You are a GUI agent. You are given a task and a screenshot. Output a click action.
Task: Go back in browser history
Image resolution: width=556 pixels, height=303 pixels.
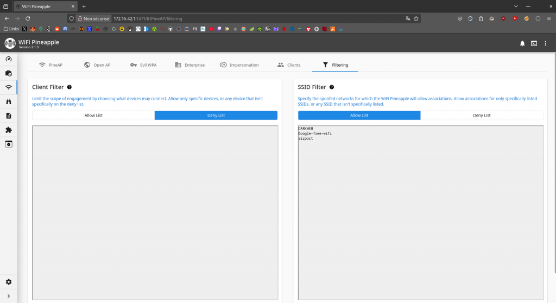click(x=7, y=18)
